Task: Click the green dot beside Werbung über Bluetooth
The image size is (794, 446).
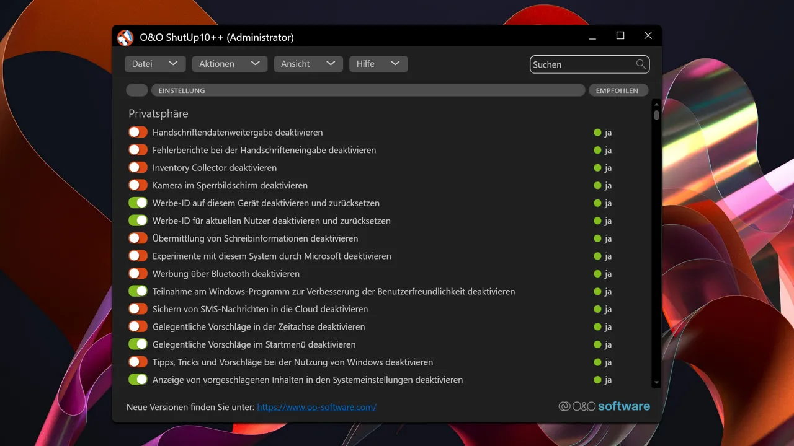Action: coord(598,274)
